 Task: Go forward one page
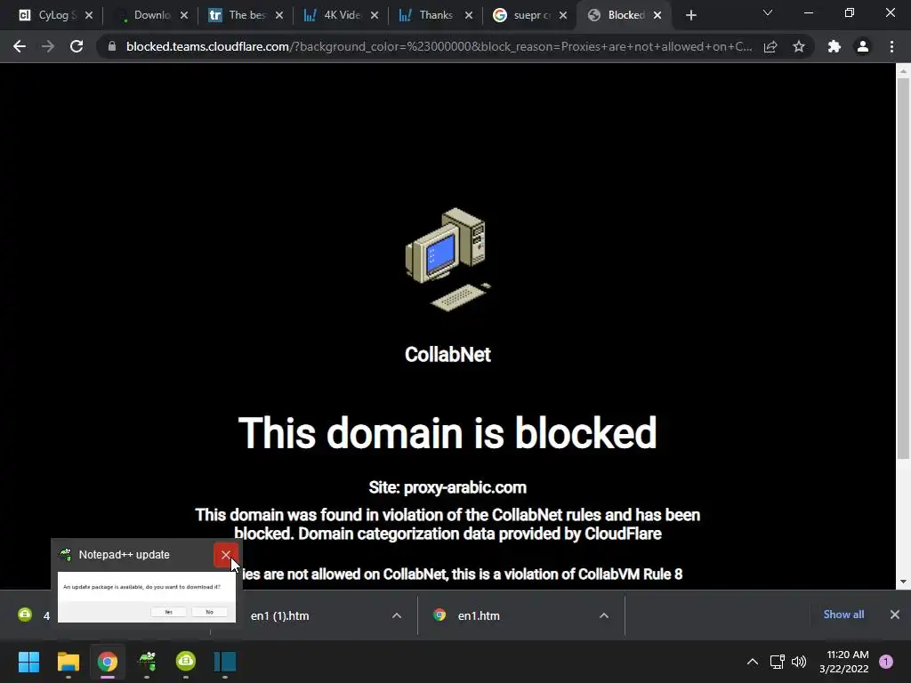[x=48, y=46]
